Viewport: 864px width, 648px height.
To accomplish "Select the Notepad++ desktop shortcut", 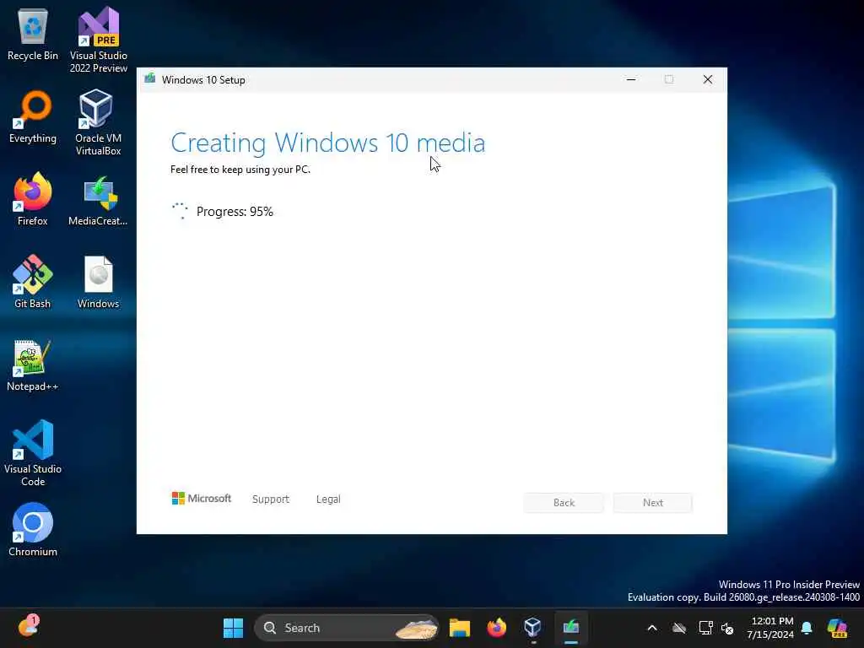I will coord(33,364).
